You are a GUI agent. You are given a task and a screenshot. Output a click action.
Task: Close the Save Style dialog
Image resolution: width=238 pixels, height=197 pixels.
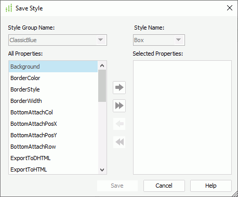(x=230, y=8)
